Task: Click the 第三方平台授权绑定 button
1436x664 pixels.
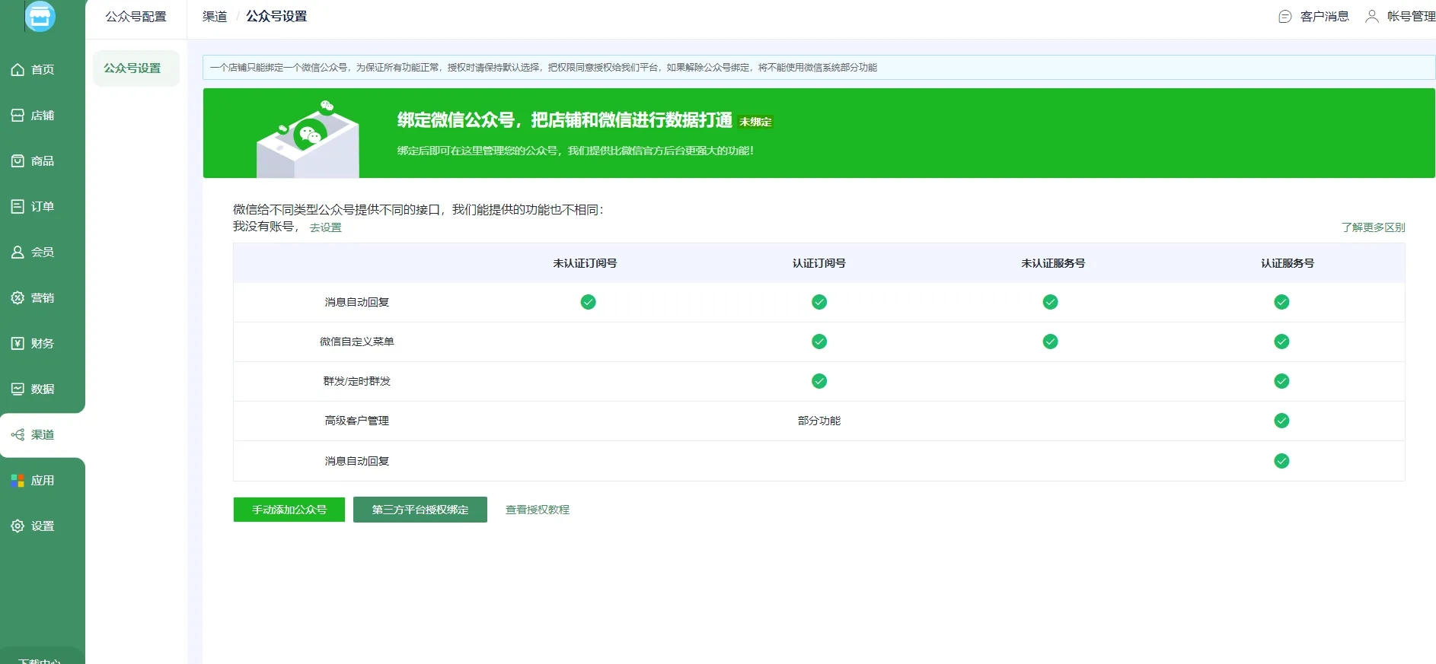Action: coord(420,510)
